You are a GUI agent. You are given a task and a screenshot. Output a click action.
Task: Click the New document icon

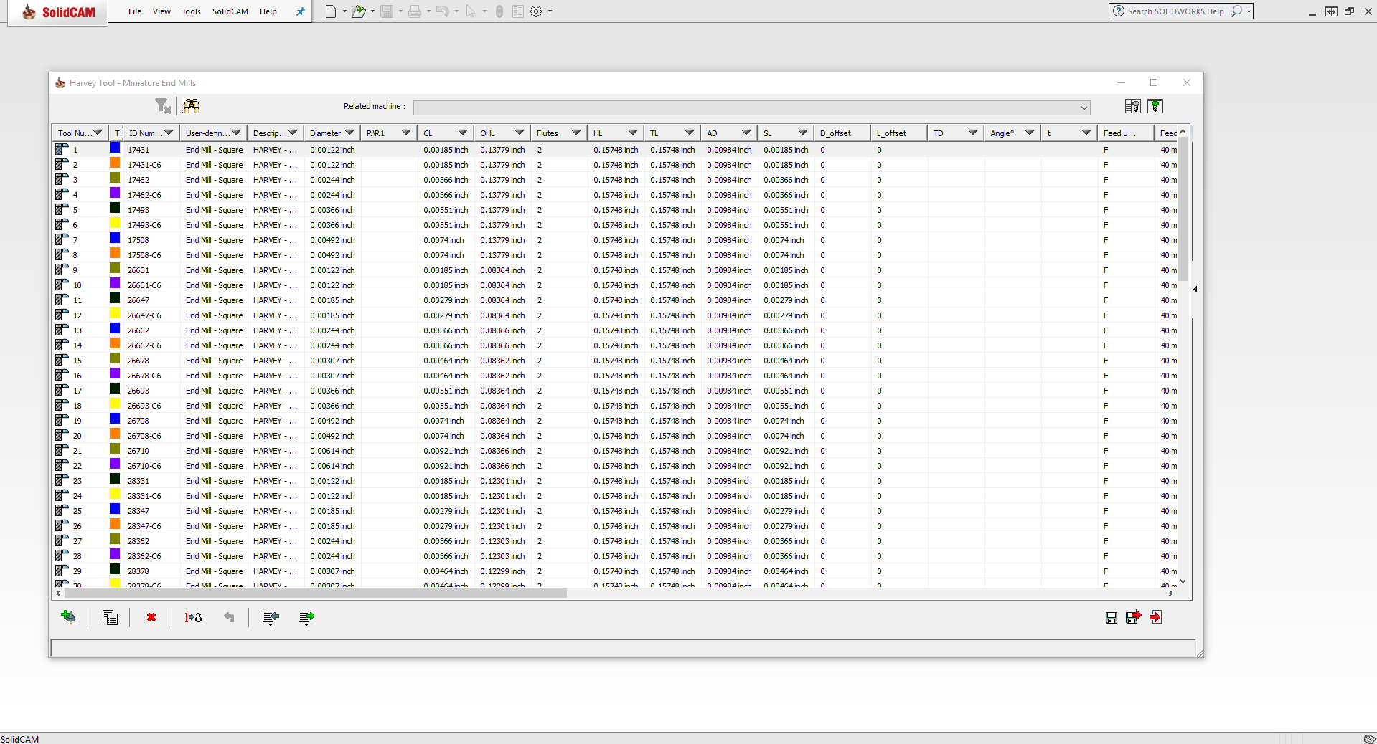click(x=331, y=11)
